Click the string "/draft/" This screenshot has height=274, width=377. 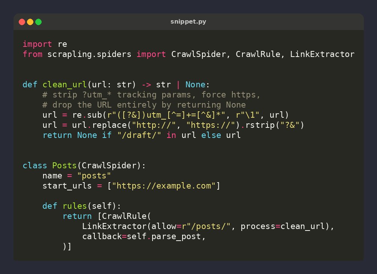tap(139, 135)
